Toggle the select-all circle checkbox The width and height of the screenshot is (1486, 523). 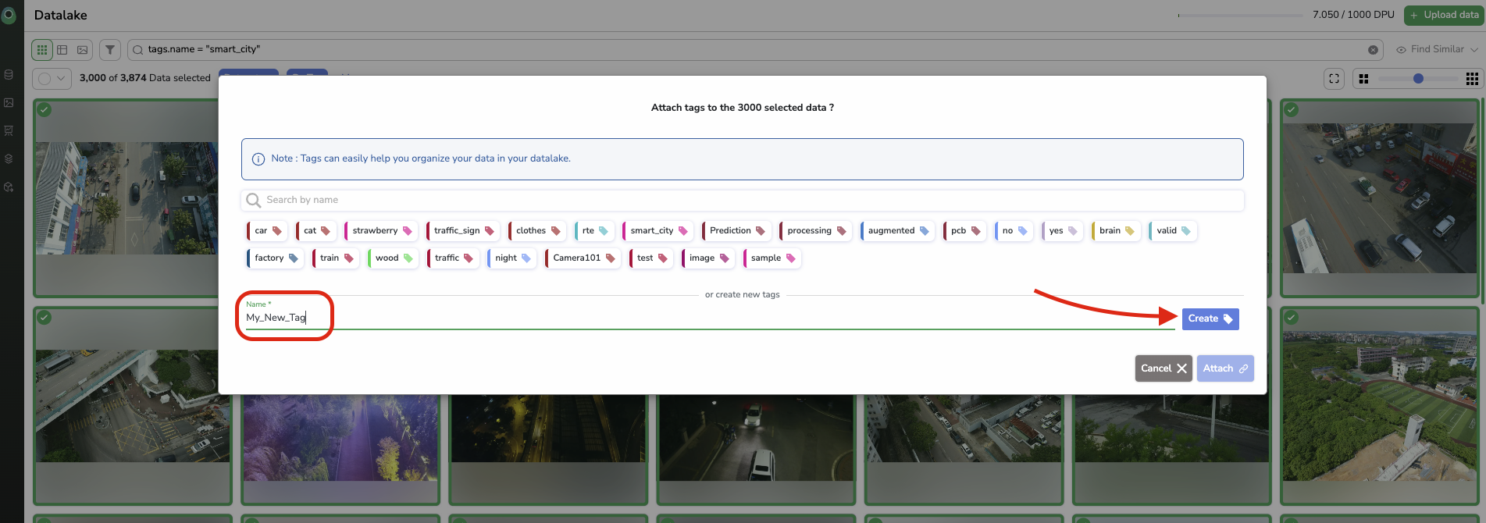pyautogui.click(x=45, y=78)
